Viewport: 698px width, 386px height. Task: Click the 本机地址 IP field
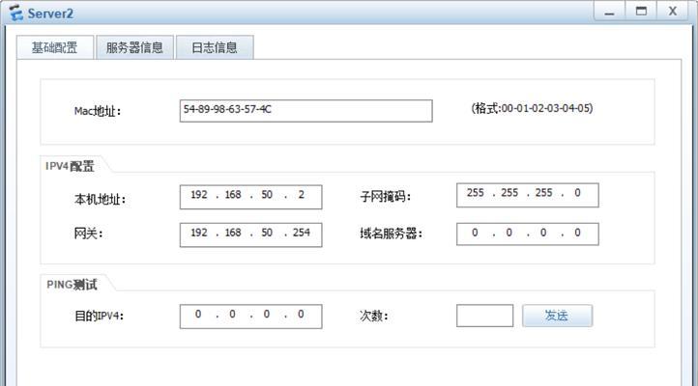[250, 197]
